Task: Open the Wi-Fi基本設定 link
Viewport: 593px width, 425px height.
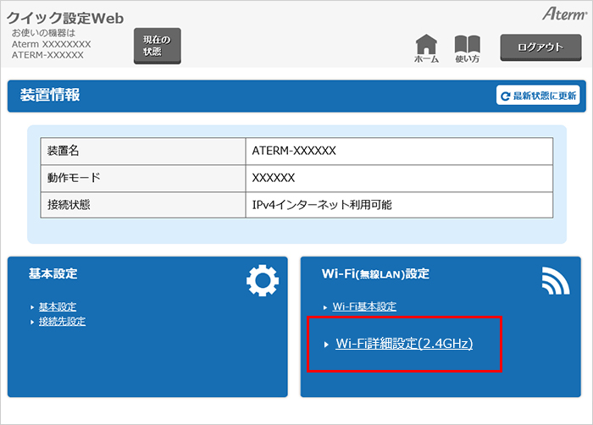Action: coord(364,306)
